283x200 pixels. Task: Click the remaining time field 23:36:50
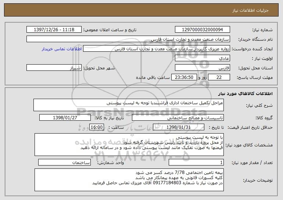(184, 77)
